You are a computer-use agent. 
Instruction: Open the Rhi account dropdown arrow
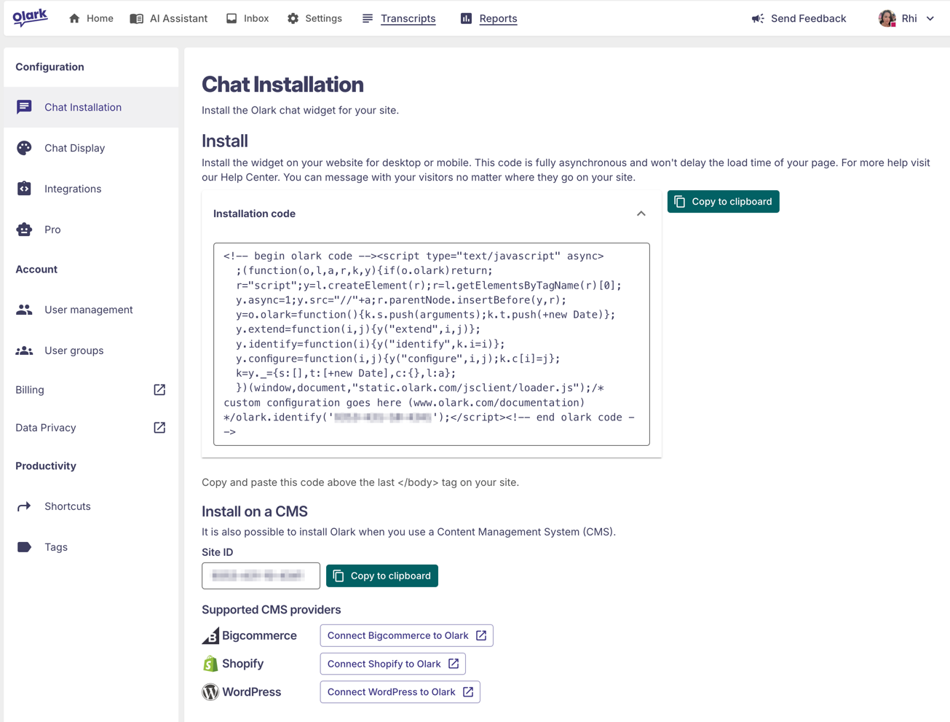(930, 18)
